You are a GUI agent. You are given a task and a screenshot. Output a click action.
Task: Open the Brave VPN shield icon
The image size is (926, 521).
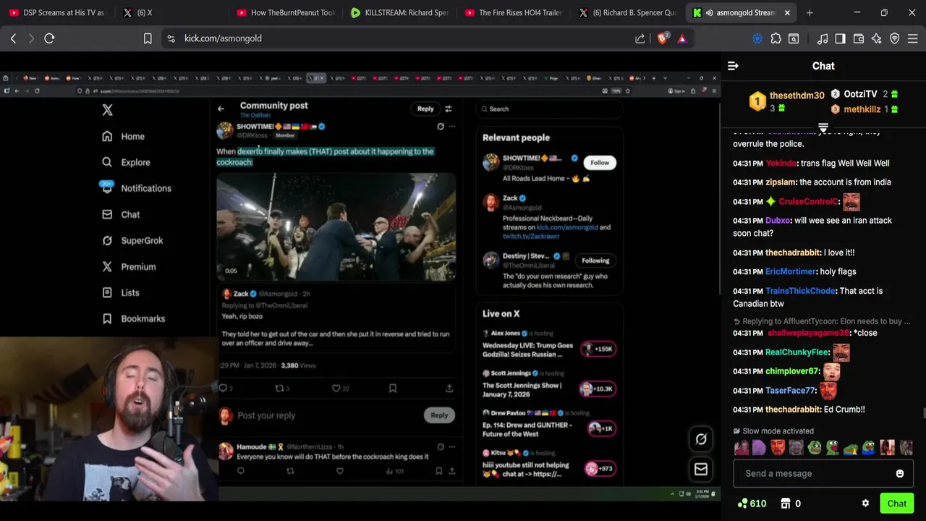point(894,38)
